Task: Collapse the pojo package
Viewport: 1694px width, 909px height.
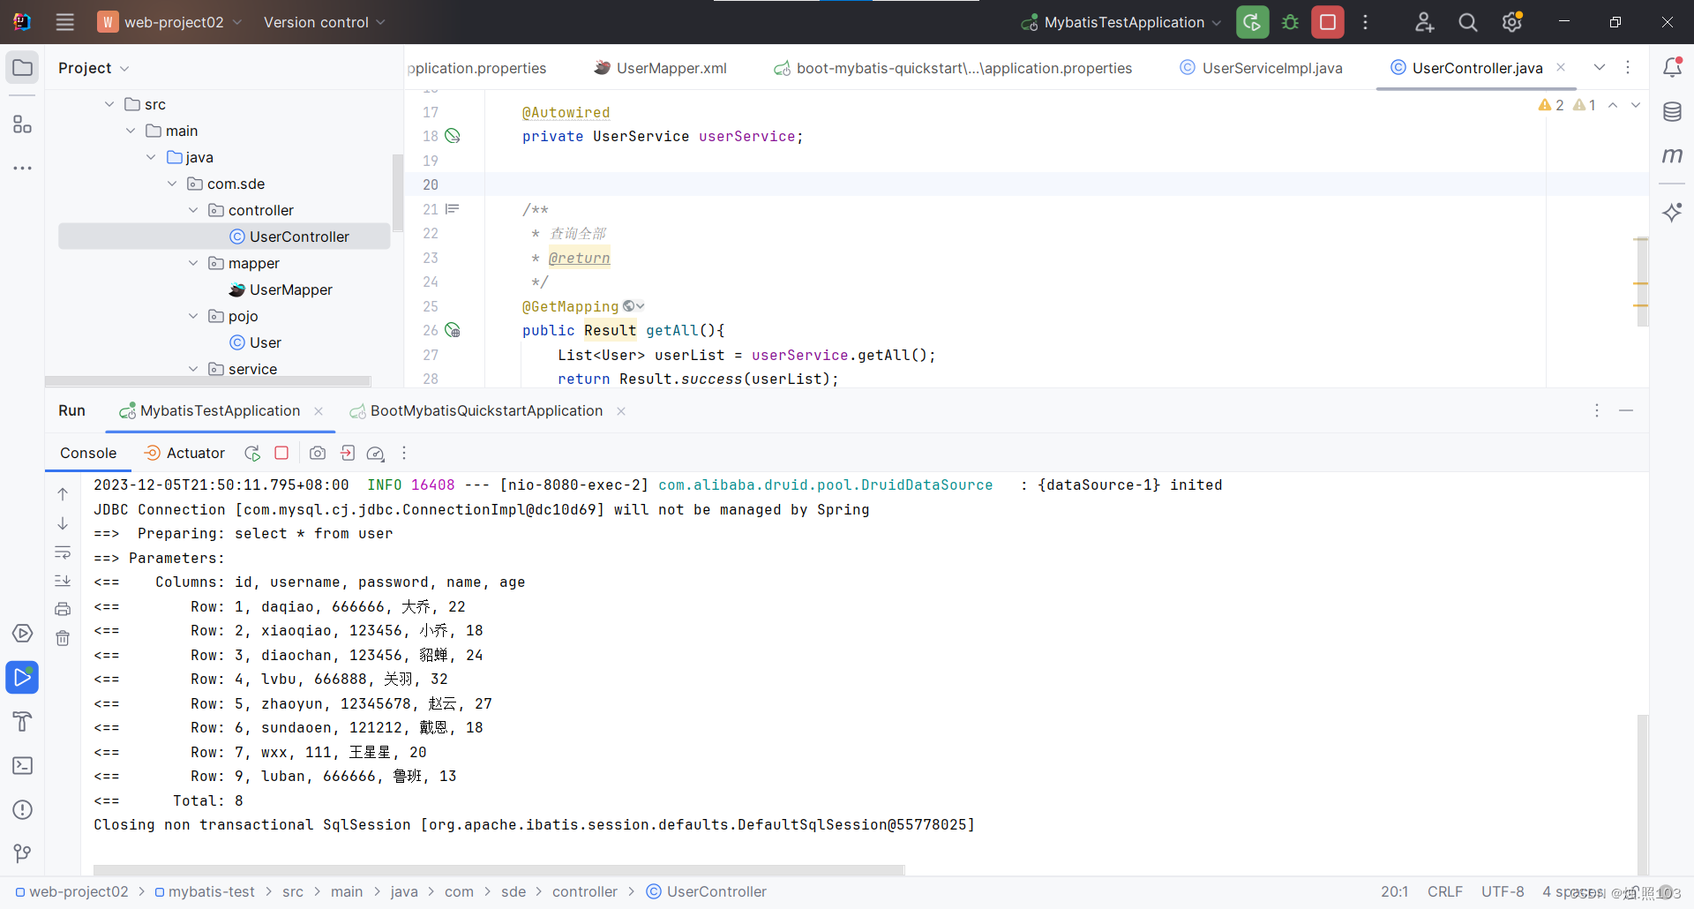Action: pyautogui.click(x=193, y=316)
